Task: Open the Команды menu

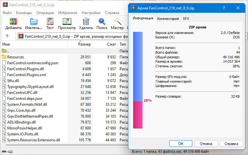Action: [x=24, y=13]
